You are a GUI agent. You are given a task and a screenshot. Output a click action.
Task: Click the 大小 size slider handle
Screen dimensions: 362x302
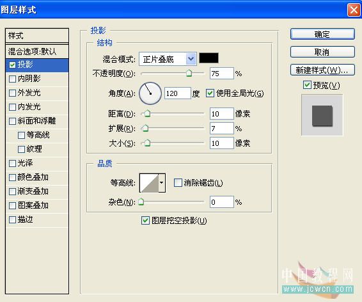147,143
